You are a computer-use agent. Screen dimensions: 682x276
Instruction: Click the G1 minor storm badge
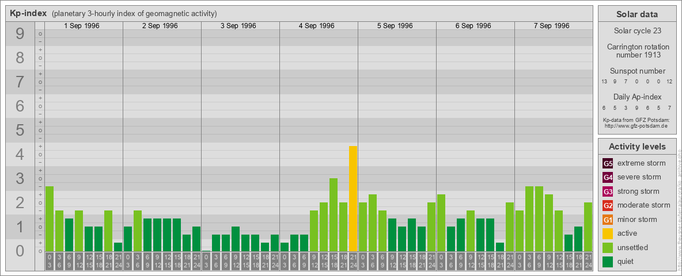coord(608,220)
